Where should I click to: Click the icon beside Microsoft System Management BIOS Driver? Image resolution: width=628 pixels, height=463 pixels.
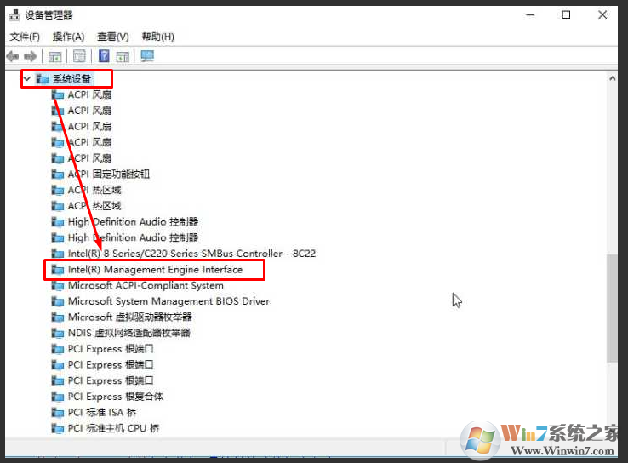point(58,301)
